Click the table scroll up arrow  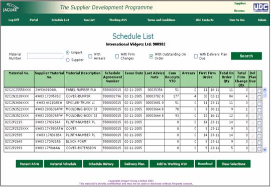pos(265,89)
